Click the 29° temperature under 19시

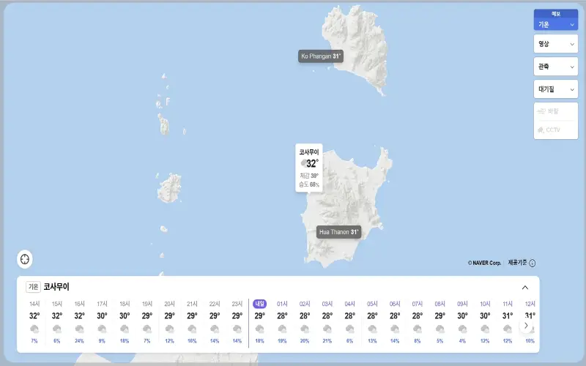click(147, 316)
